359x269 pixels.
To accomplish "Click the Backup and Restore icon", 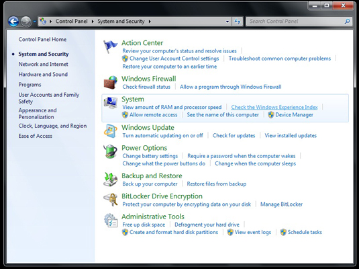I will (x=110, y=180).
